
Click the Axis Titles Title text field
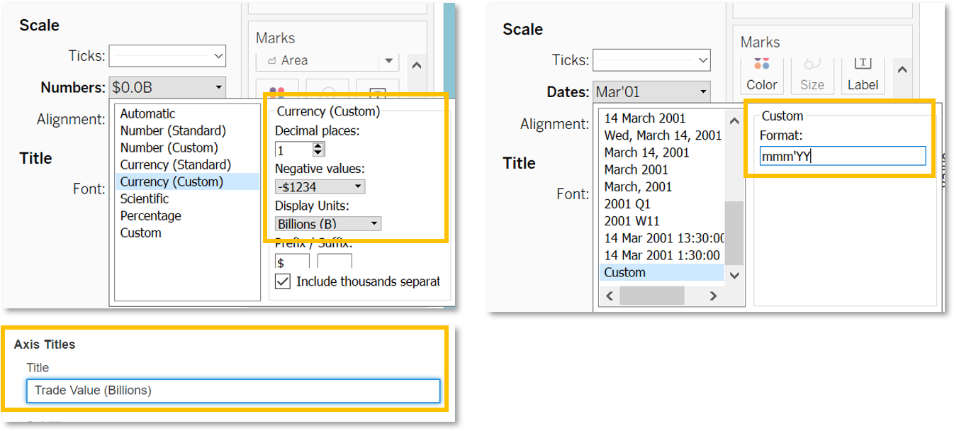click(x=233, y=391)
